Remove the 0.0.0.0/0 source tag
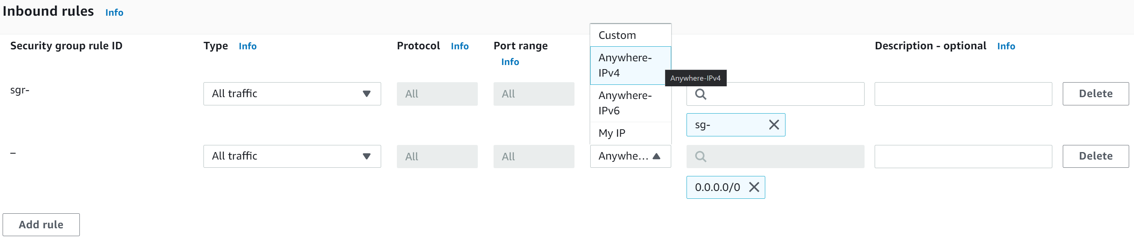This screenshot has width=1134, height=238. [754, 187]
